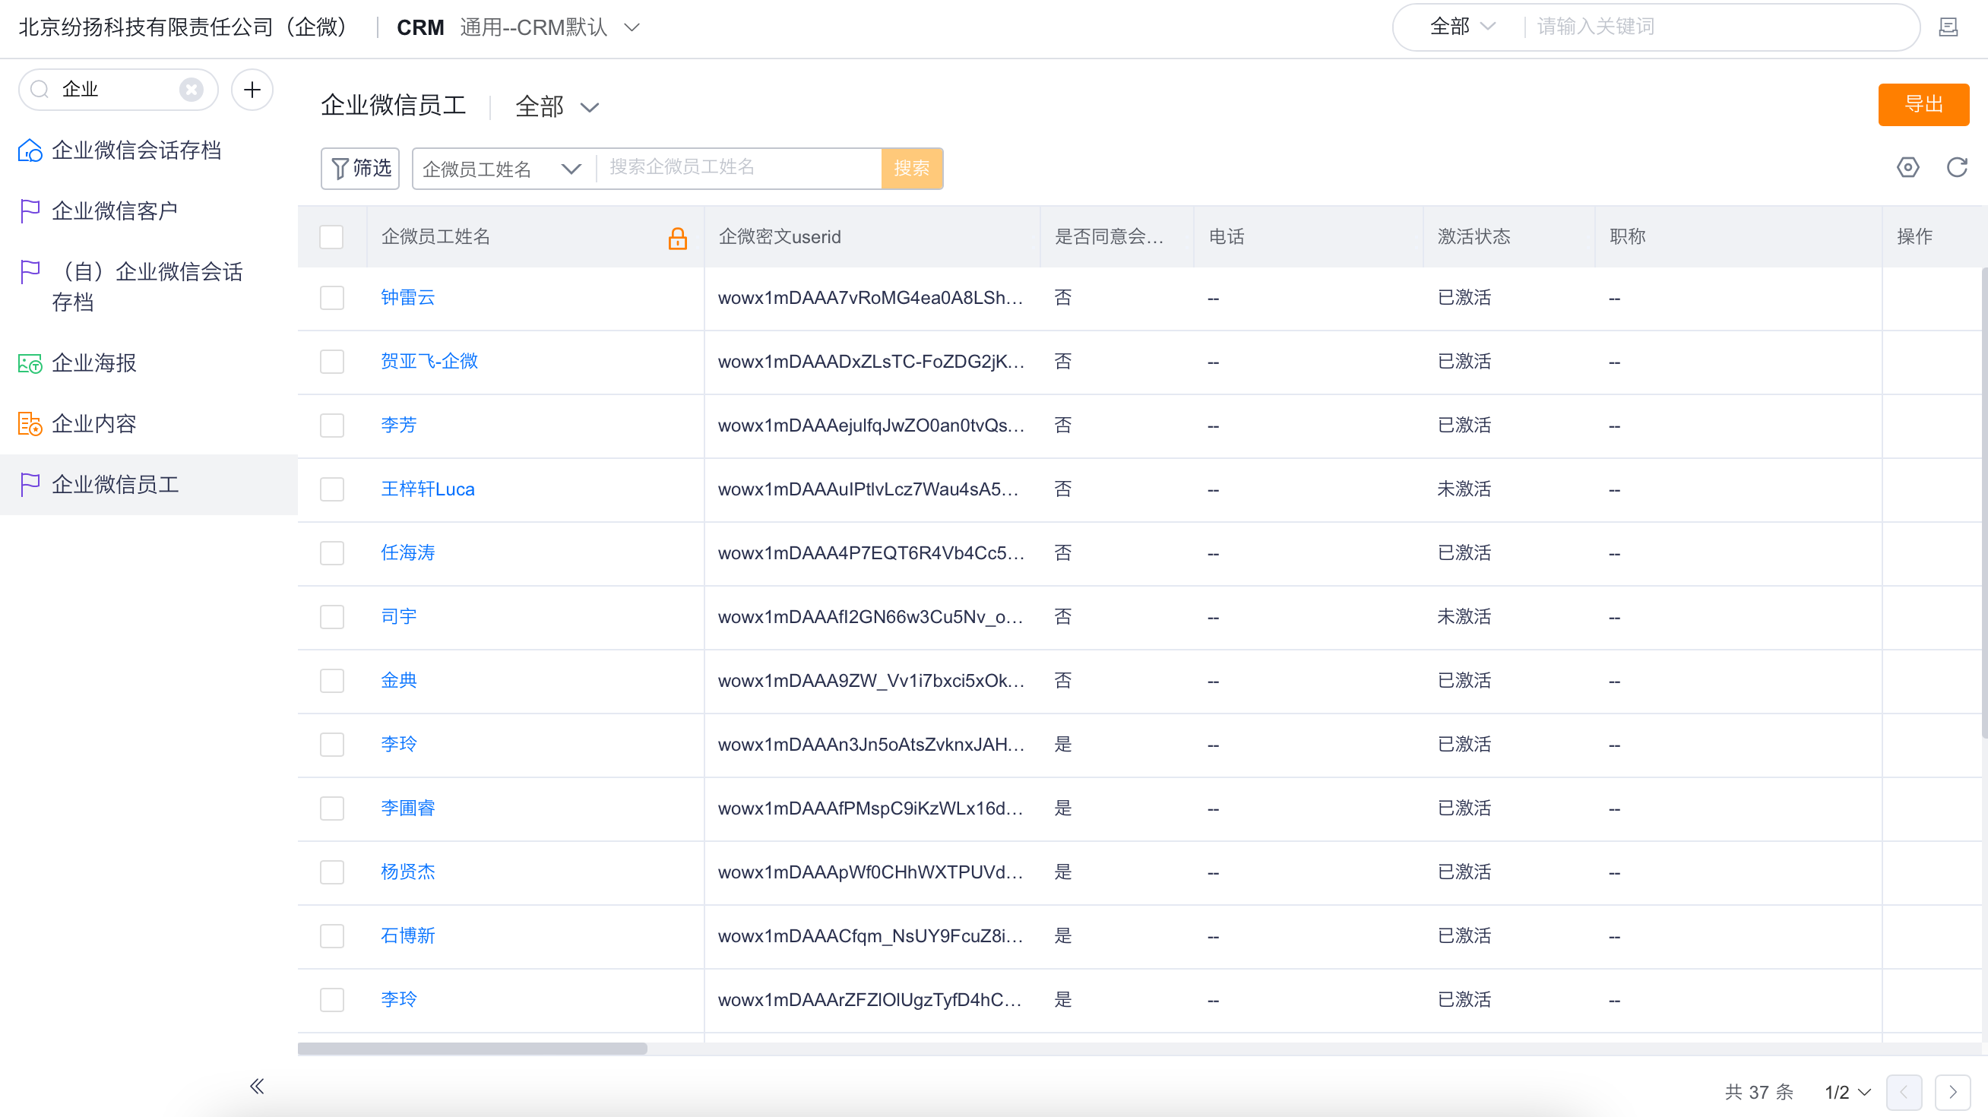Go to the next page
This screenshot has height=1117, width=1988.
pyautogui.click(x=1952, y=1093)
